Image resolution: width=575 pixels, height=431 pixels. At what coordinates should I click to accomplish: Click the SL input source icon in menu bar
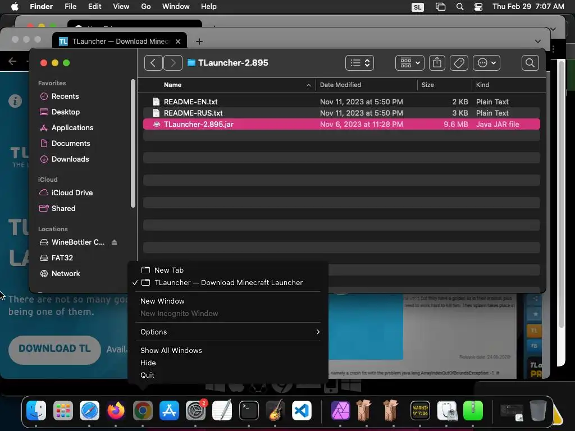(418, 7)
